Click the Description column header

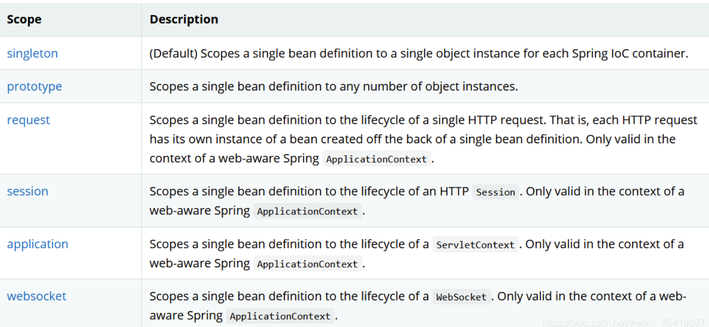(184, 20)
